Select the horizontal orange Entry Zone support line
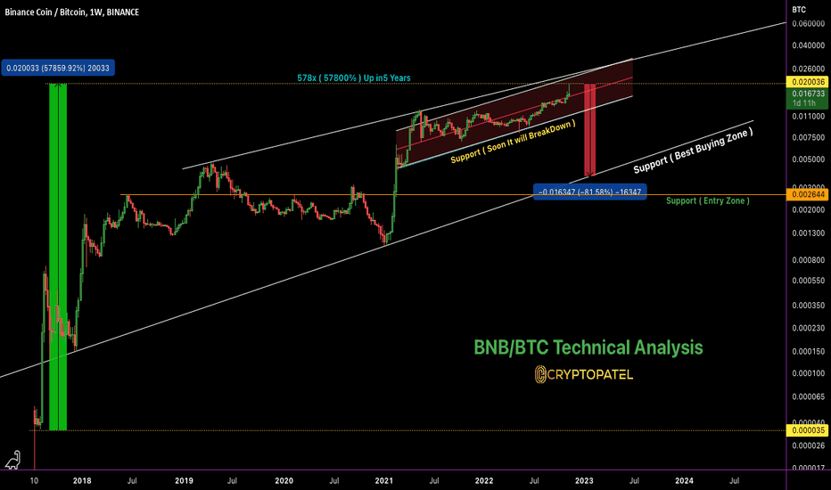Viewport: 831px width, 490px height. [453, 195]
